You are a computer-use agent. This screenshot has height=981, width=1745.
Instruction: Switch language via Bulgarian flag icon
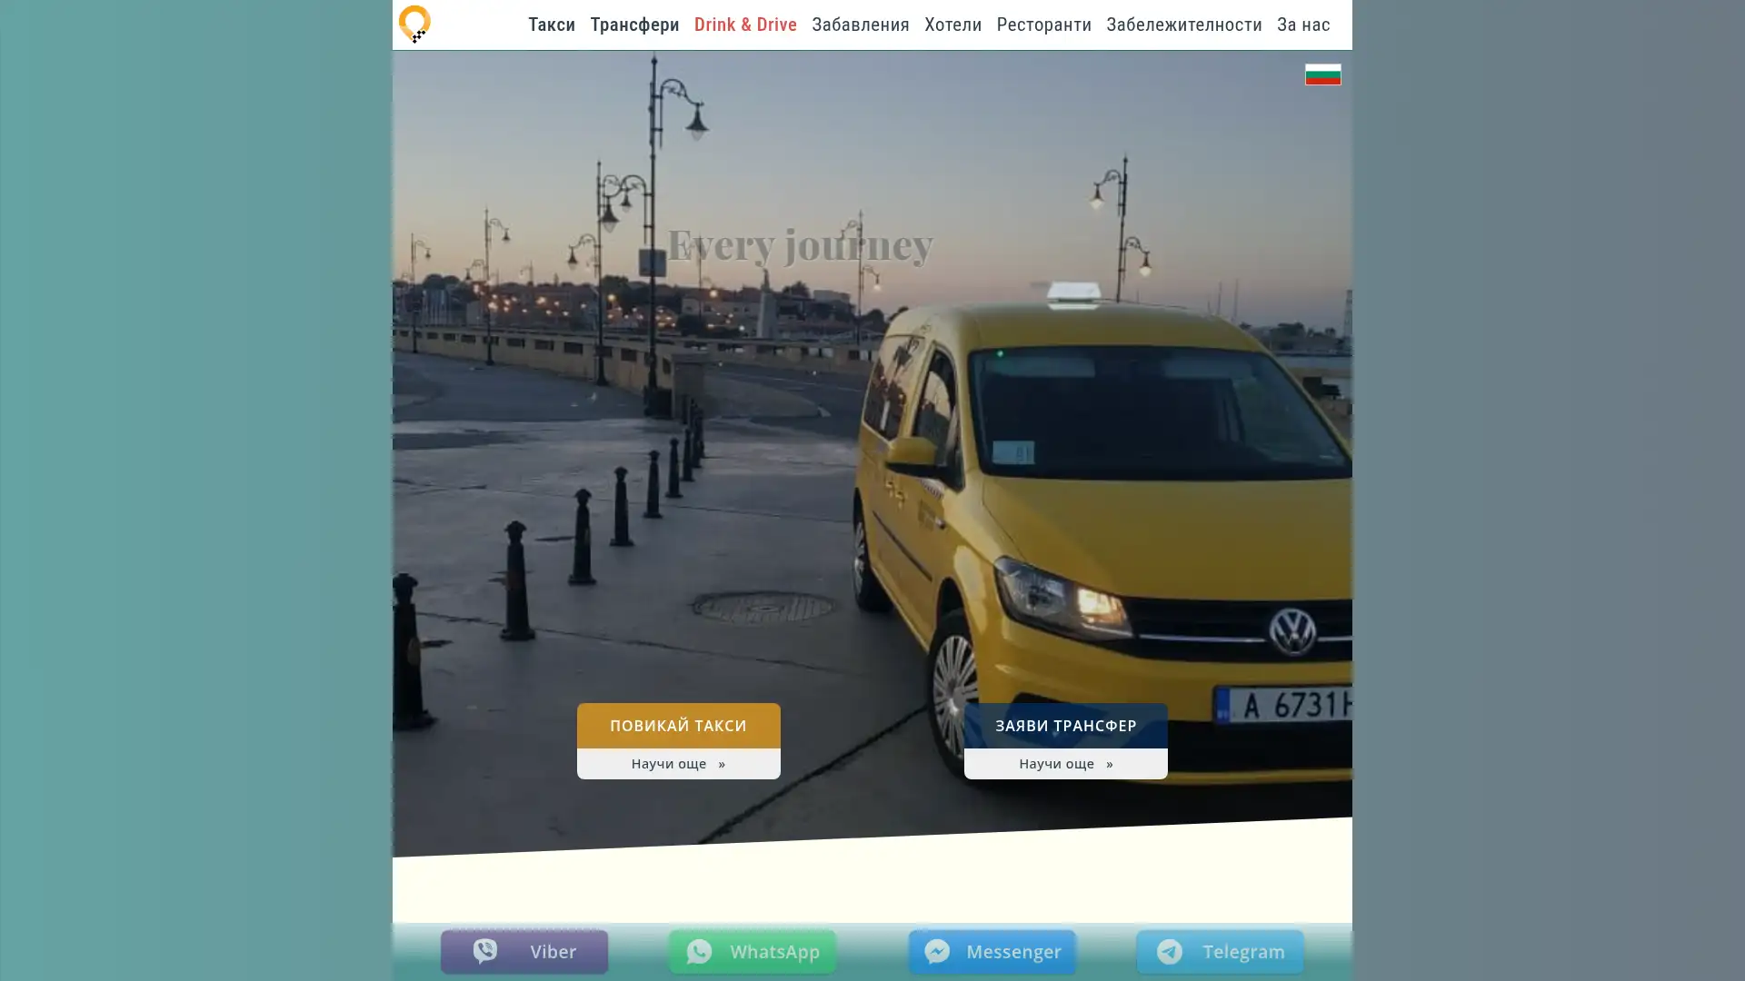(1322, 74)
